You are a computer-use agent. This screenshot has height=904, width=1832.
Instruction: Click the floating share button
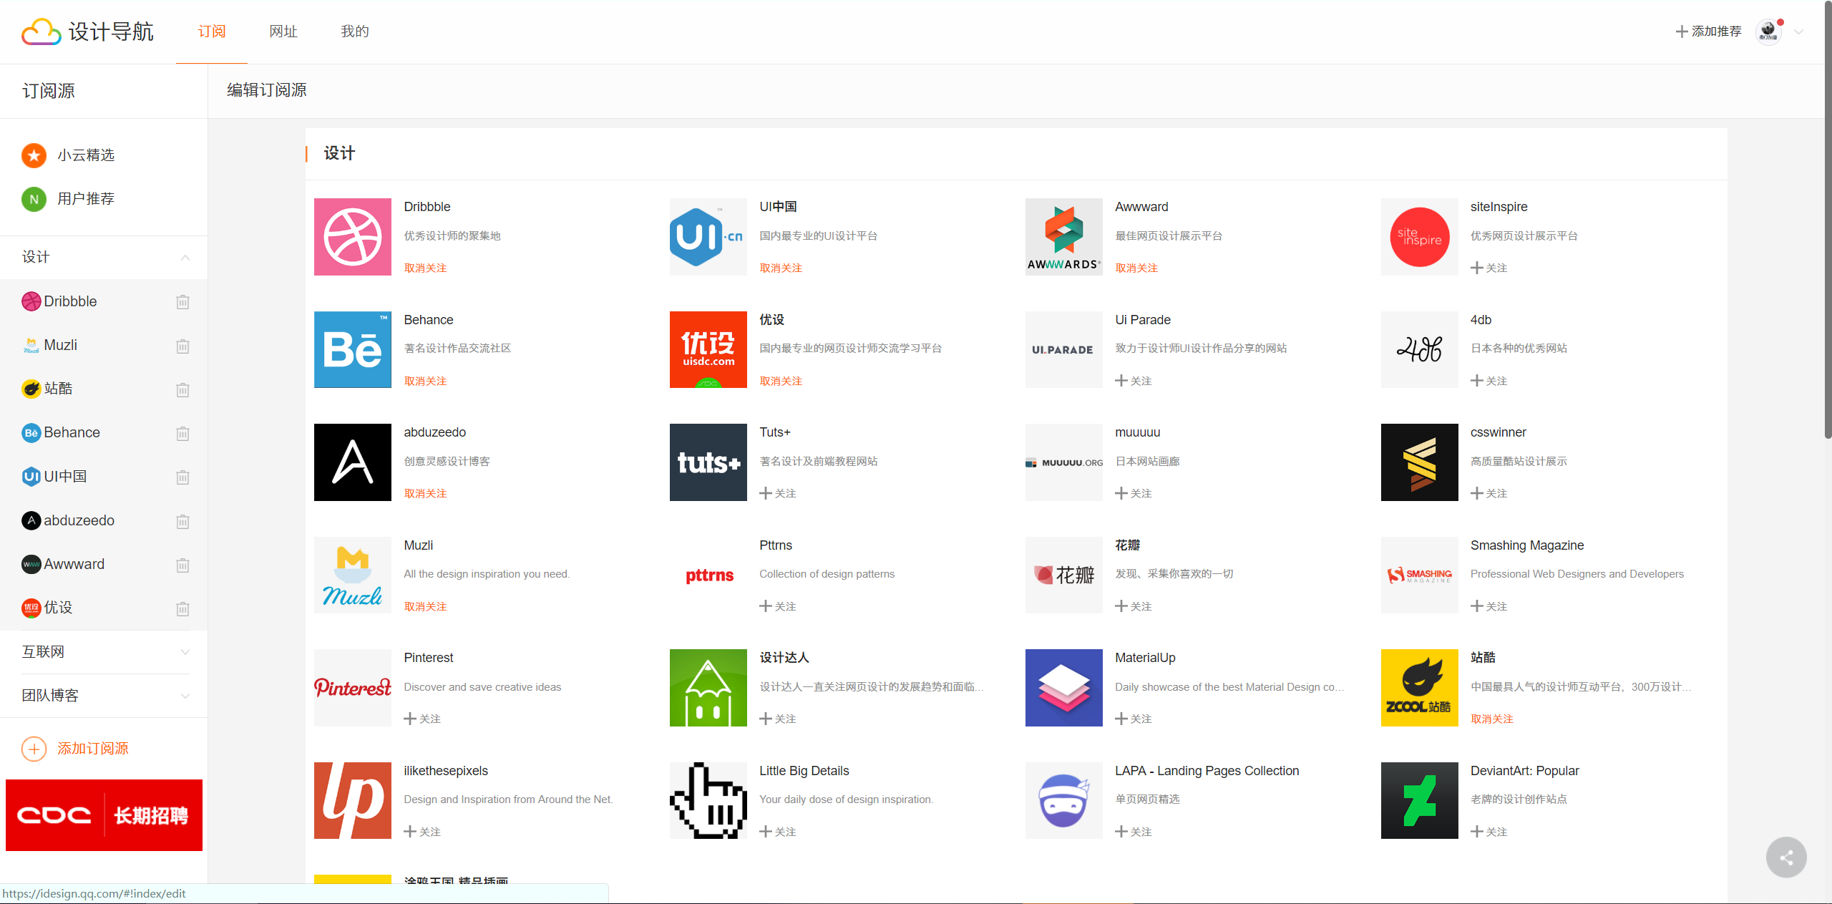[x=1786, y=857]
